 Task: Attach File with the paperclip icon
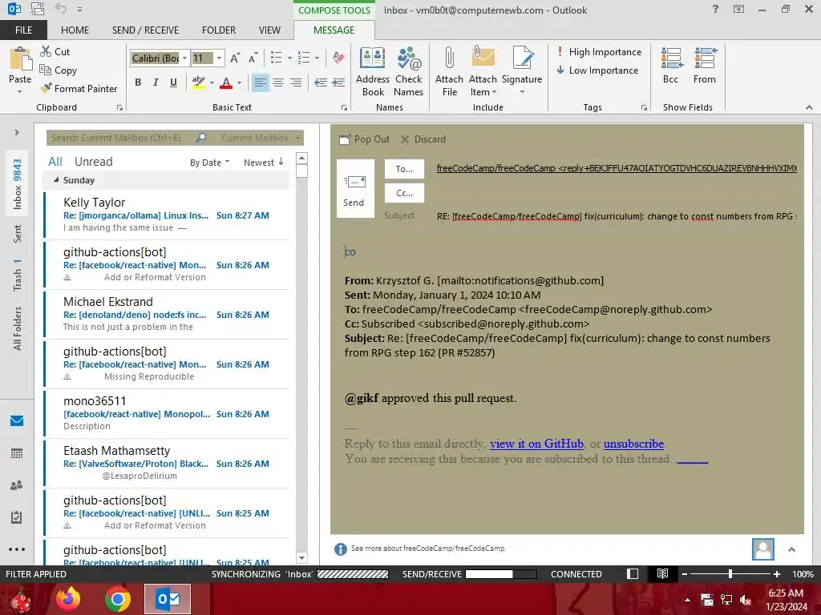coord(449,71)
